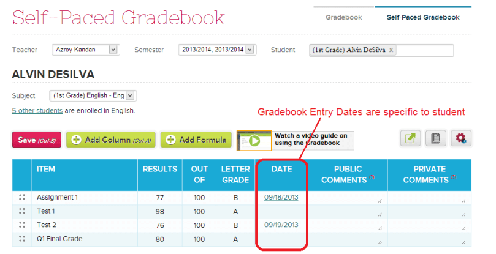Grab the drag handle for Assignment 1
Viewport: 496px width, 254px height.
click(x=22, y=197)
